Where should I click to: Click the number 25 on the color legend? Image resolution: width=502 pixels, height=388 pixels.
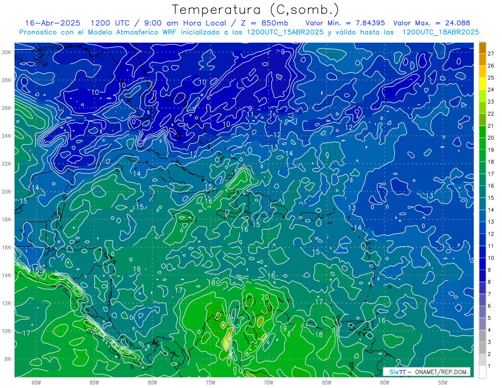(x=491, y=78)
